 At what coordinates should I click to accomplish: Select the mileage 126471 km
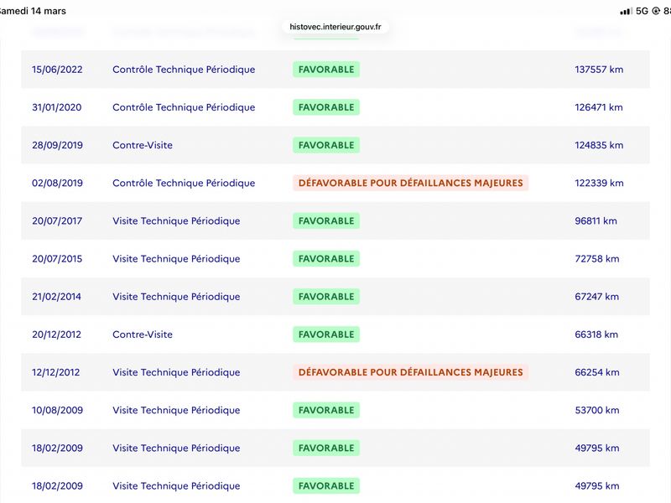(599, 107)
